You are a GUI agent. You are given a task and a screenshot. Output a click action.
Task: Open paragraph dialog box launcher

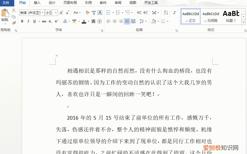tap(177, 30)
